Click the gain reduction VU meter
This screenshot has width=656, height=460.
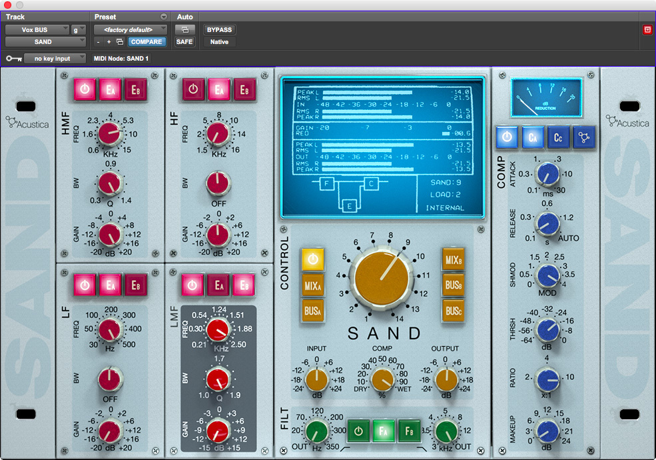[x=546, y=97]
